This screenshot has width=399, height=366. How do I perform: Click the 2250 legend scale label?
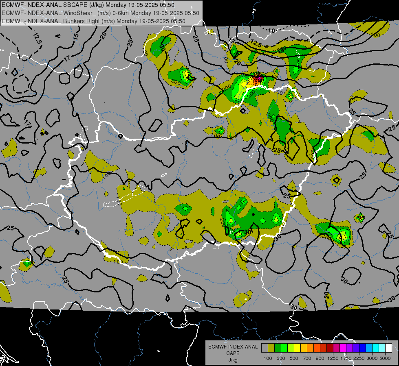pos(359,358)
